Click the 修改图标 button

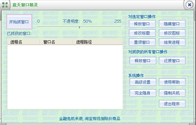[x=172, y=33]
